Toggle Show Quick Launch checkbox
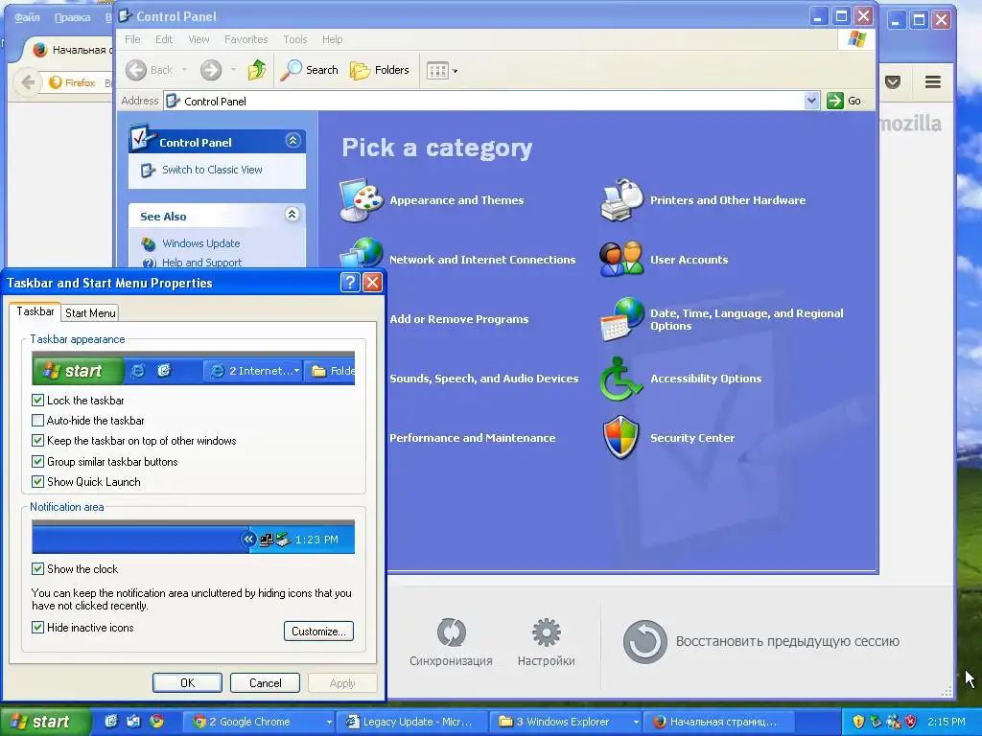The width and height of the screenshot is (982, 736). point(37,482)
